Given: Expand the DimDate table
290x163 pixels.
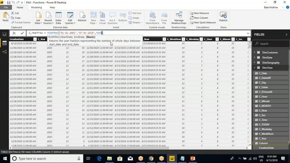Looking at the screenshot, I should click(x=255, y=58).
